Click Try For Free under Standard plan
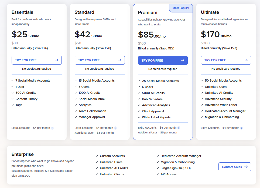The image size is (260, 188). point(100,60)
